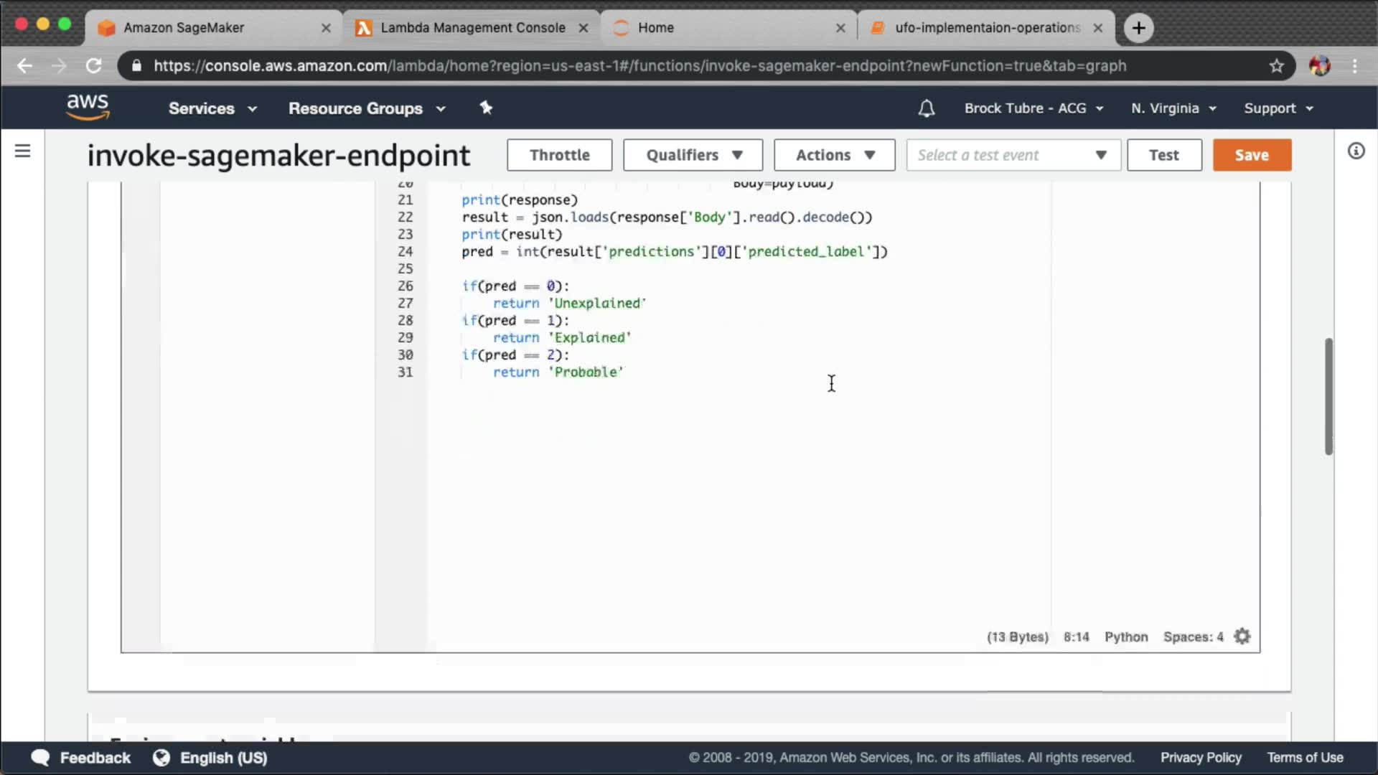Click the AWS logo home icon

pyautogui.click(x=88, y=107)
